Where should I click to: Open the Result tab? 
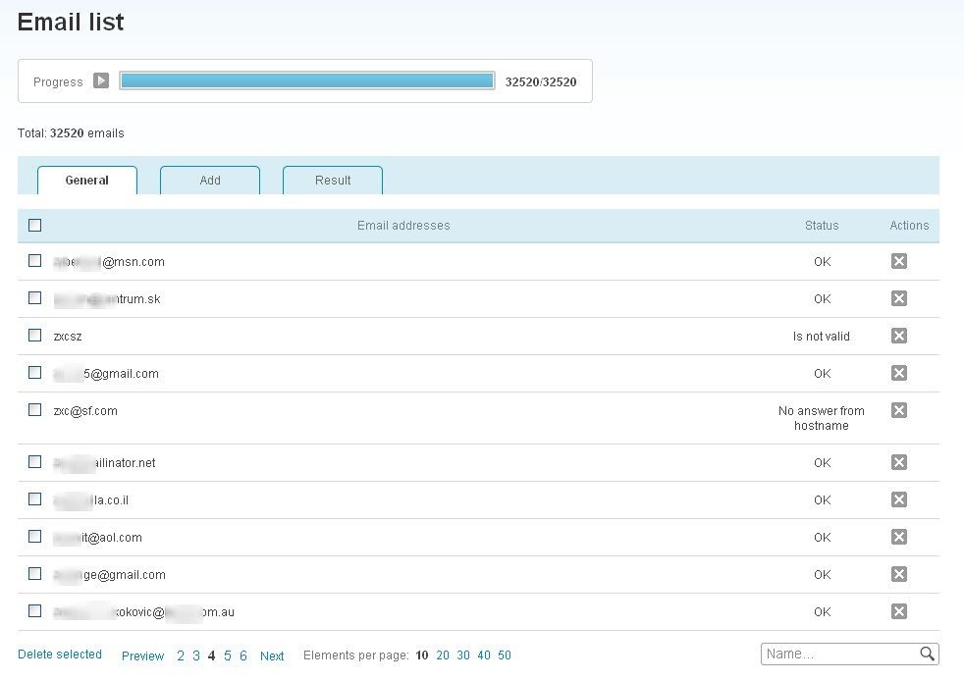pyautogui.click(x=333, y=181)
